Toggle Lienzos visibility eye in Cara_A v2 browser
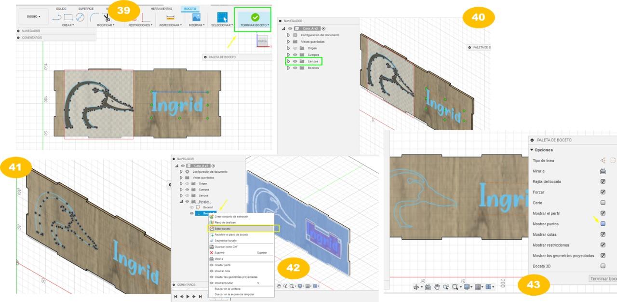The image size is (617, 302). 295,61
